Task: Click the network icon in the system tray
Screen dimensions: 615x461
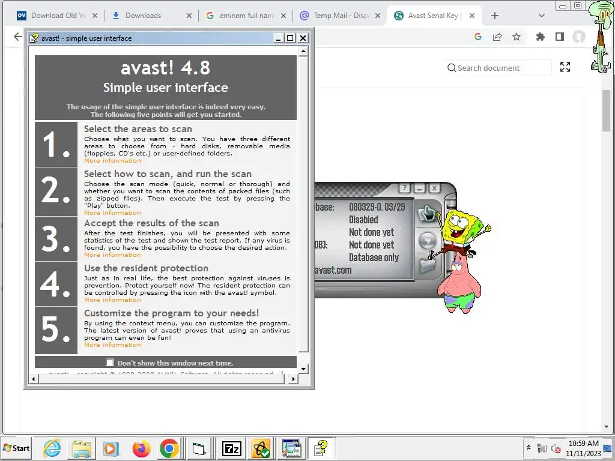Action: (542, 448)
